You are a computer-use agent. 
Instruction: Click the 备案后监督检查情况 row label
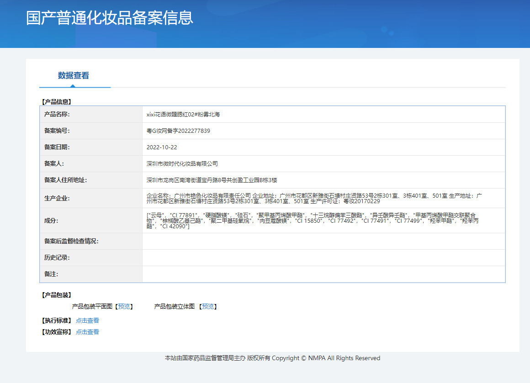tap(71, 241)
